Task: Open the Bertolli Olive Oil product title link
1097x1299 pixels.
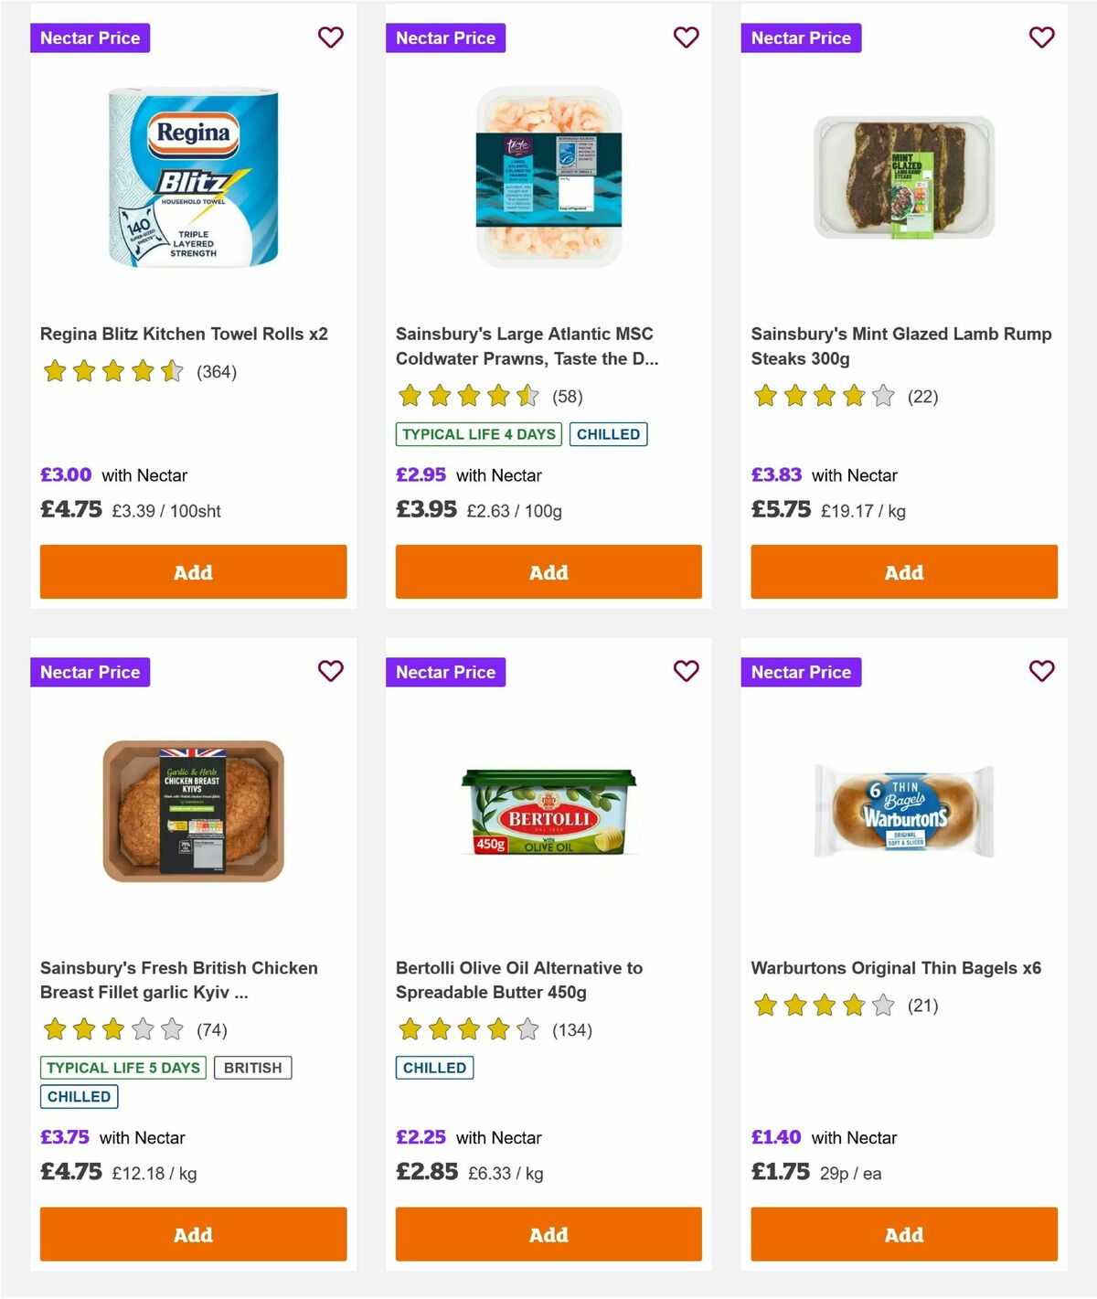Action: [518, 979]
